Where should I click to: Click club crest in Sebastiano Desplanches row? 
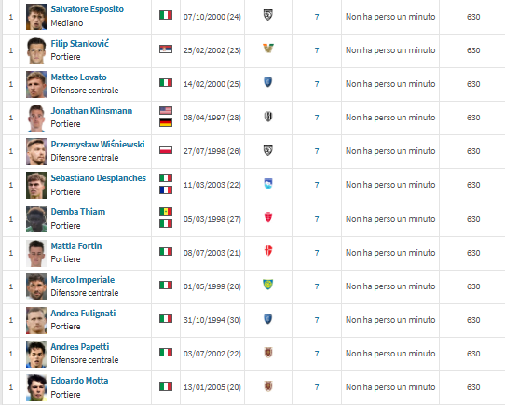(268, 184)
